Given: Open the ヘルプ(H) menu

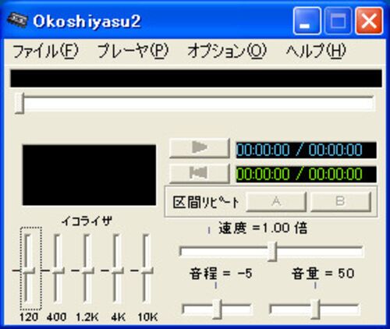Looking at the screenshot, I should (316, 51).
